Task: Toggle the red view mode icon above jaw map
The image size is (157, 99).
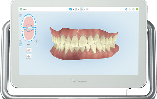Action: pos(21,16)
